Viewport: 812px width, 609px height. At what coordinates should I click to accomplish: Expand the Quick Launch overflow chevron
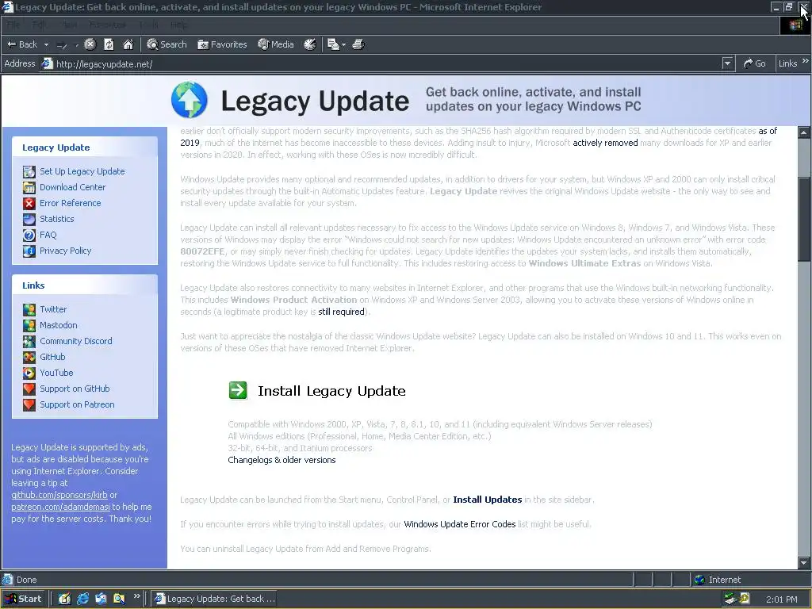coord(136,596)
